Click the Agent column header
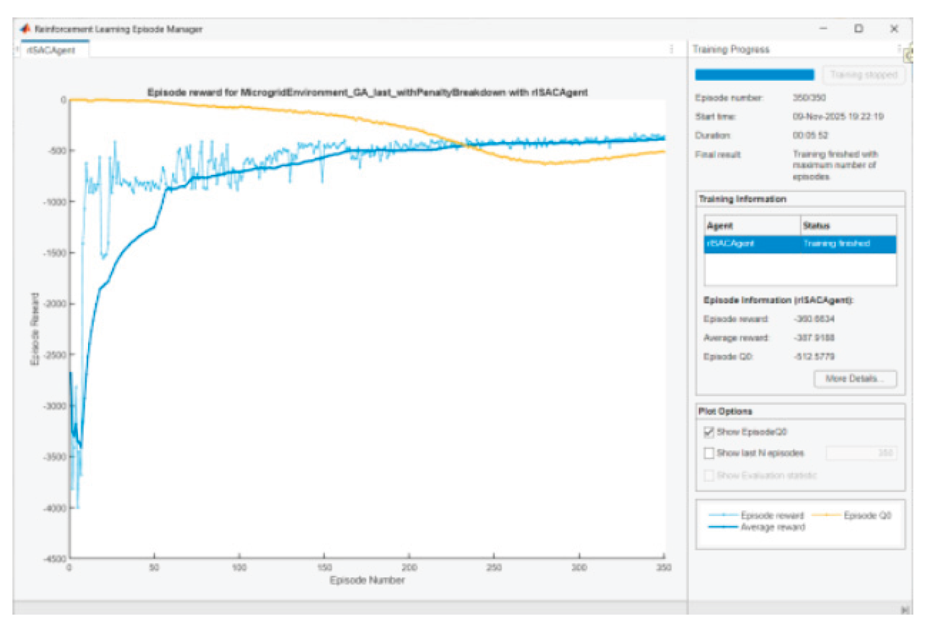 [x=752, y=226]
